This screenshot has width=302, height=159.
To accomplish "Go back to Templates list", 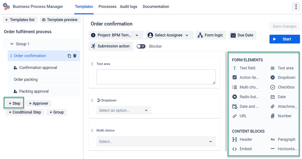I will pos(20,20).
